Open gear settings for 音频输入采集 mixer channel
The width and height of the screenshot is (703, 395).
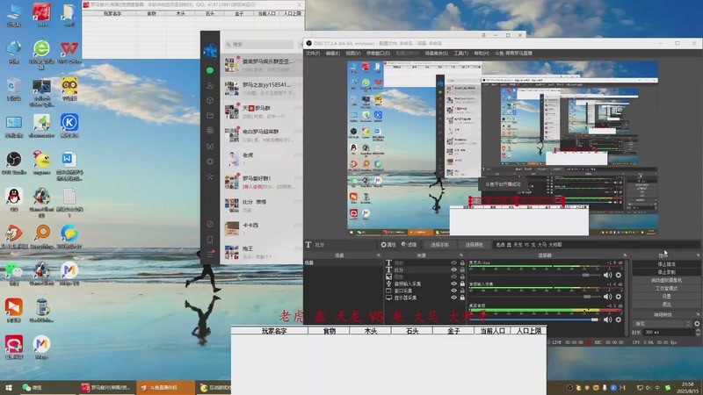click(x=619, y=297)
